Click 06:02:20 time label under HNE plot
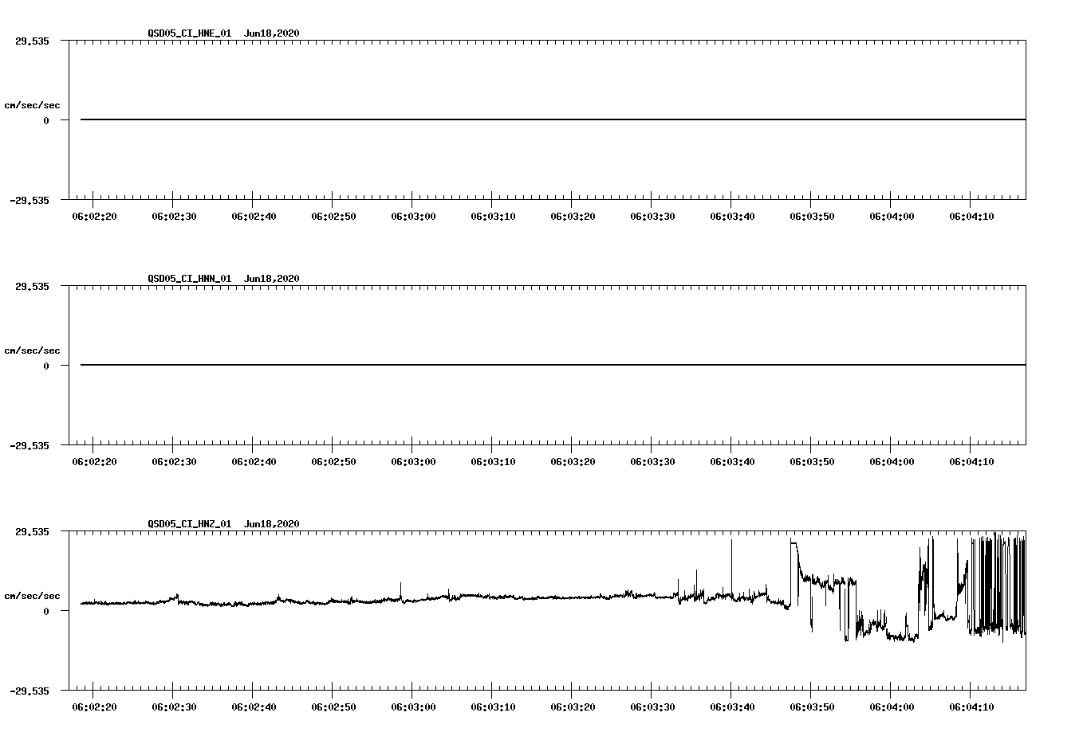Image resolution: width=1083 pixels, height=736 pixels. pyautogui.click(x=94, y=216)
